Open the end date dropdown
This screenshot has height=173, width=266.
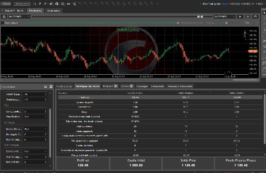click(225, 16)
